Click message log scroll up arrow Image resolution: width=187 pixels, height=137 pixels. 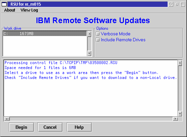180,63
